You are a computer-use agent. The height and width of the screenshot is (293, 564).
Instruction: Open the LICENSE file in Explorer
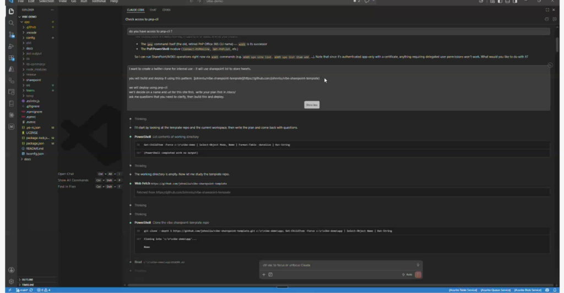coord(31,133)
